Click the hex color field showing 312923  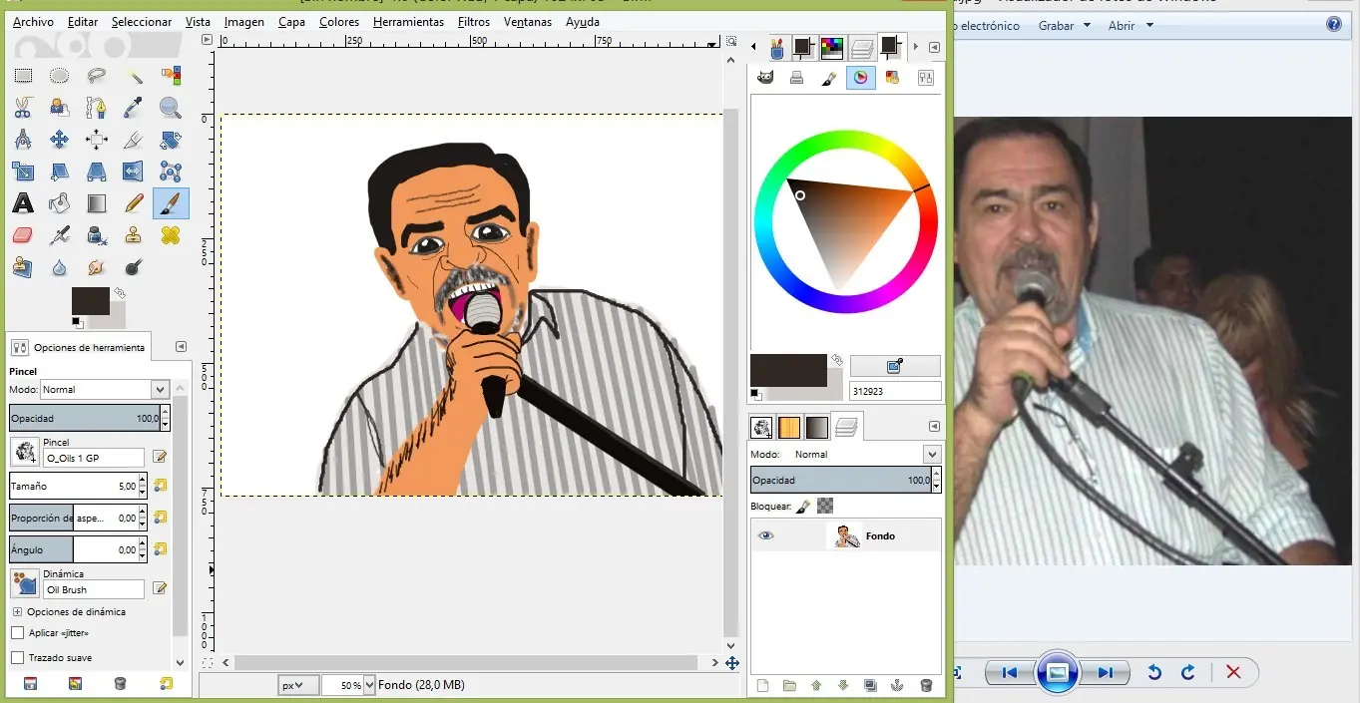pos(894,392)
